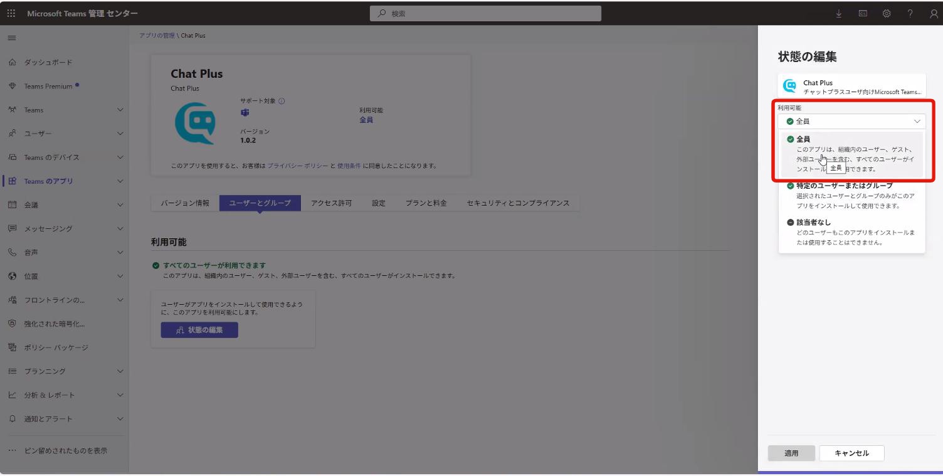The height and width of the screenshot is (476, 943).
Task: Click the Teams apps grid icon
Action: 12,181
